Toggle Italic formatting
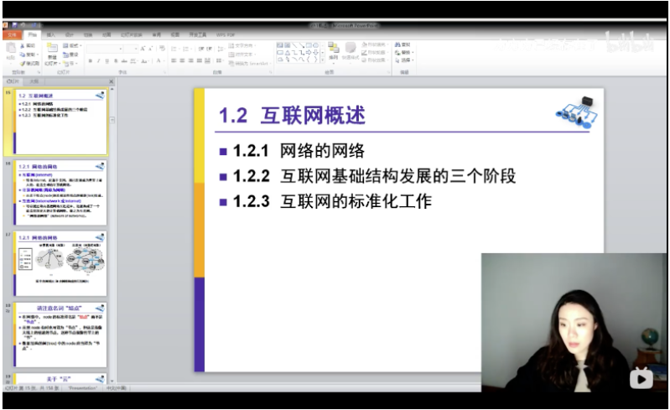 pos(99,61)
